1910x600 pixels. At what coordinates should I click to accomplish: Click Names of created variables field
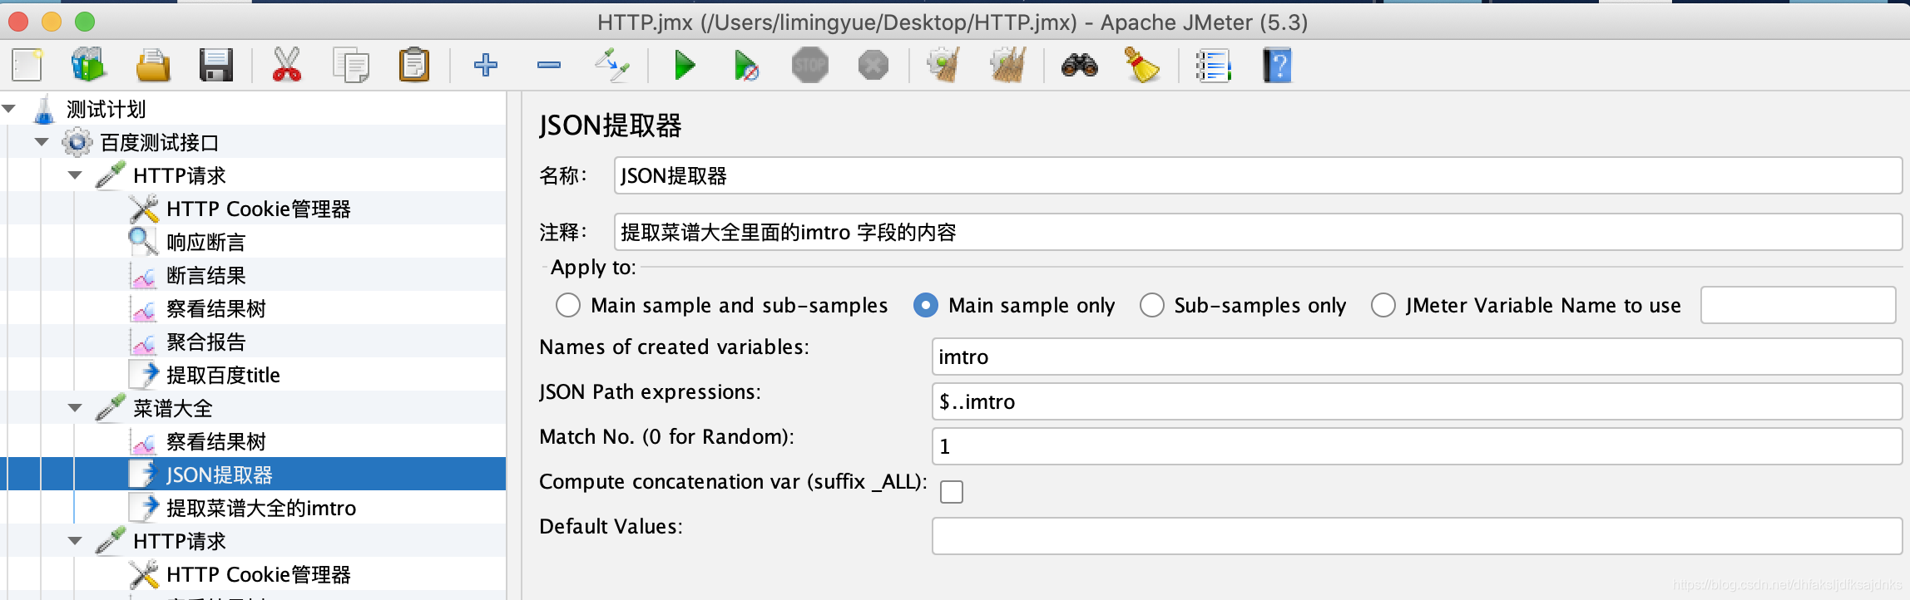pos(1417,357)
